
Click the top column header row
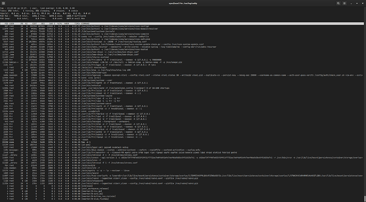(x=182, y=23)
